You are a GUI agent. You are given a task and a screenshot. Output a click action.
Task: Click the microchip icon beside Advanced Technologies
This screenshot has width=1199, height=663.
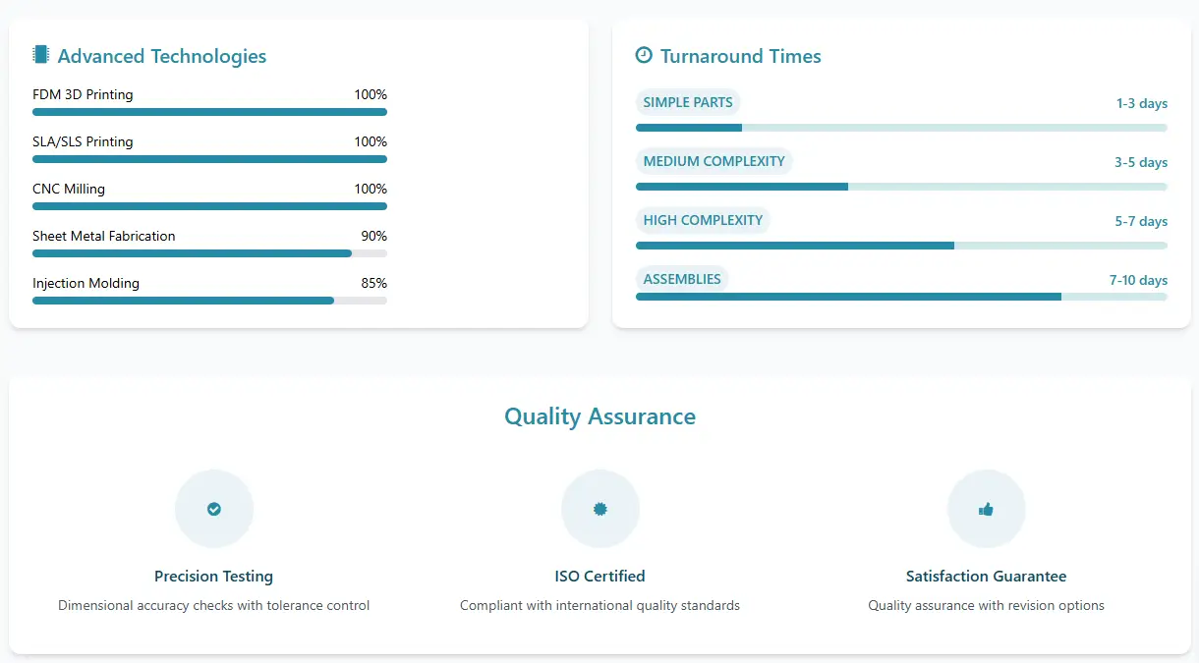click(x=40, y=55)
